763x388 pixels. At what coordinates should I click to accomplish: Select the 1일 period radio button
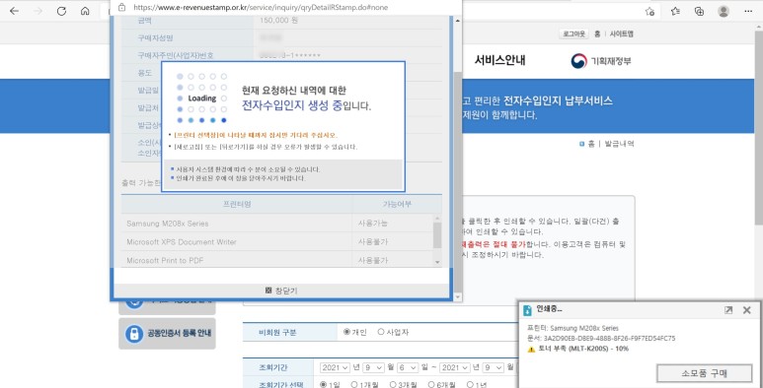pyautogui.click(x=323, y=385)
